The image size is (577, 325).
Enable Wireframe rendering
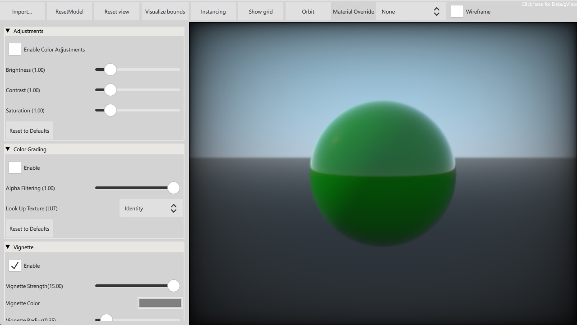coord(457,11)
